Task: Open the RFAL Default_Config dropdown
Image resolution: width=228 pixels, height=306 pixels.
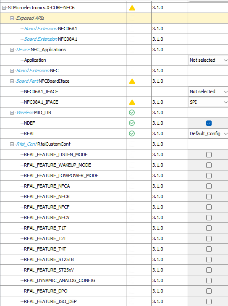Action: [x=208, y=133]
